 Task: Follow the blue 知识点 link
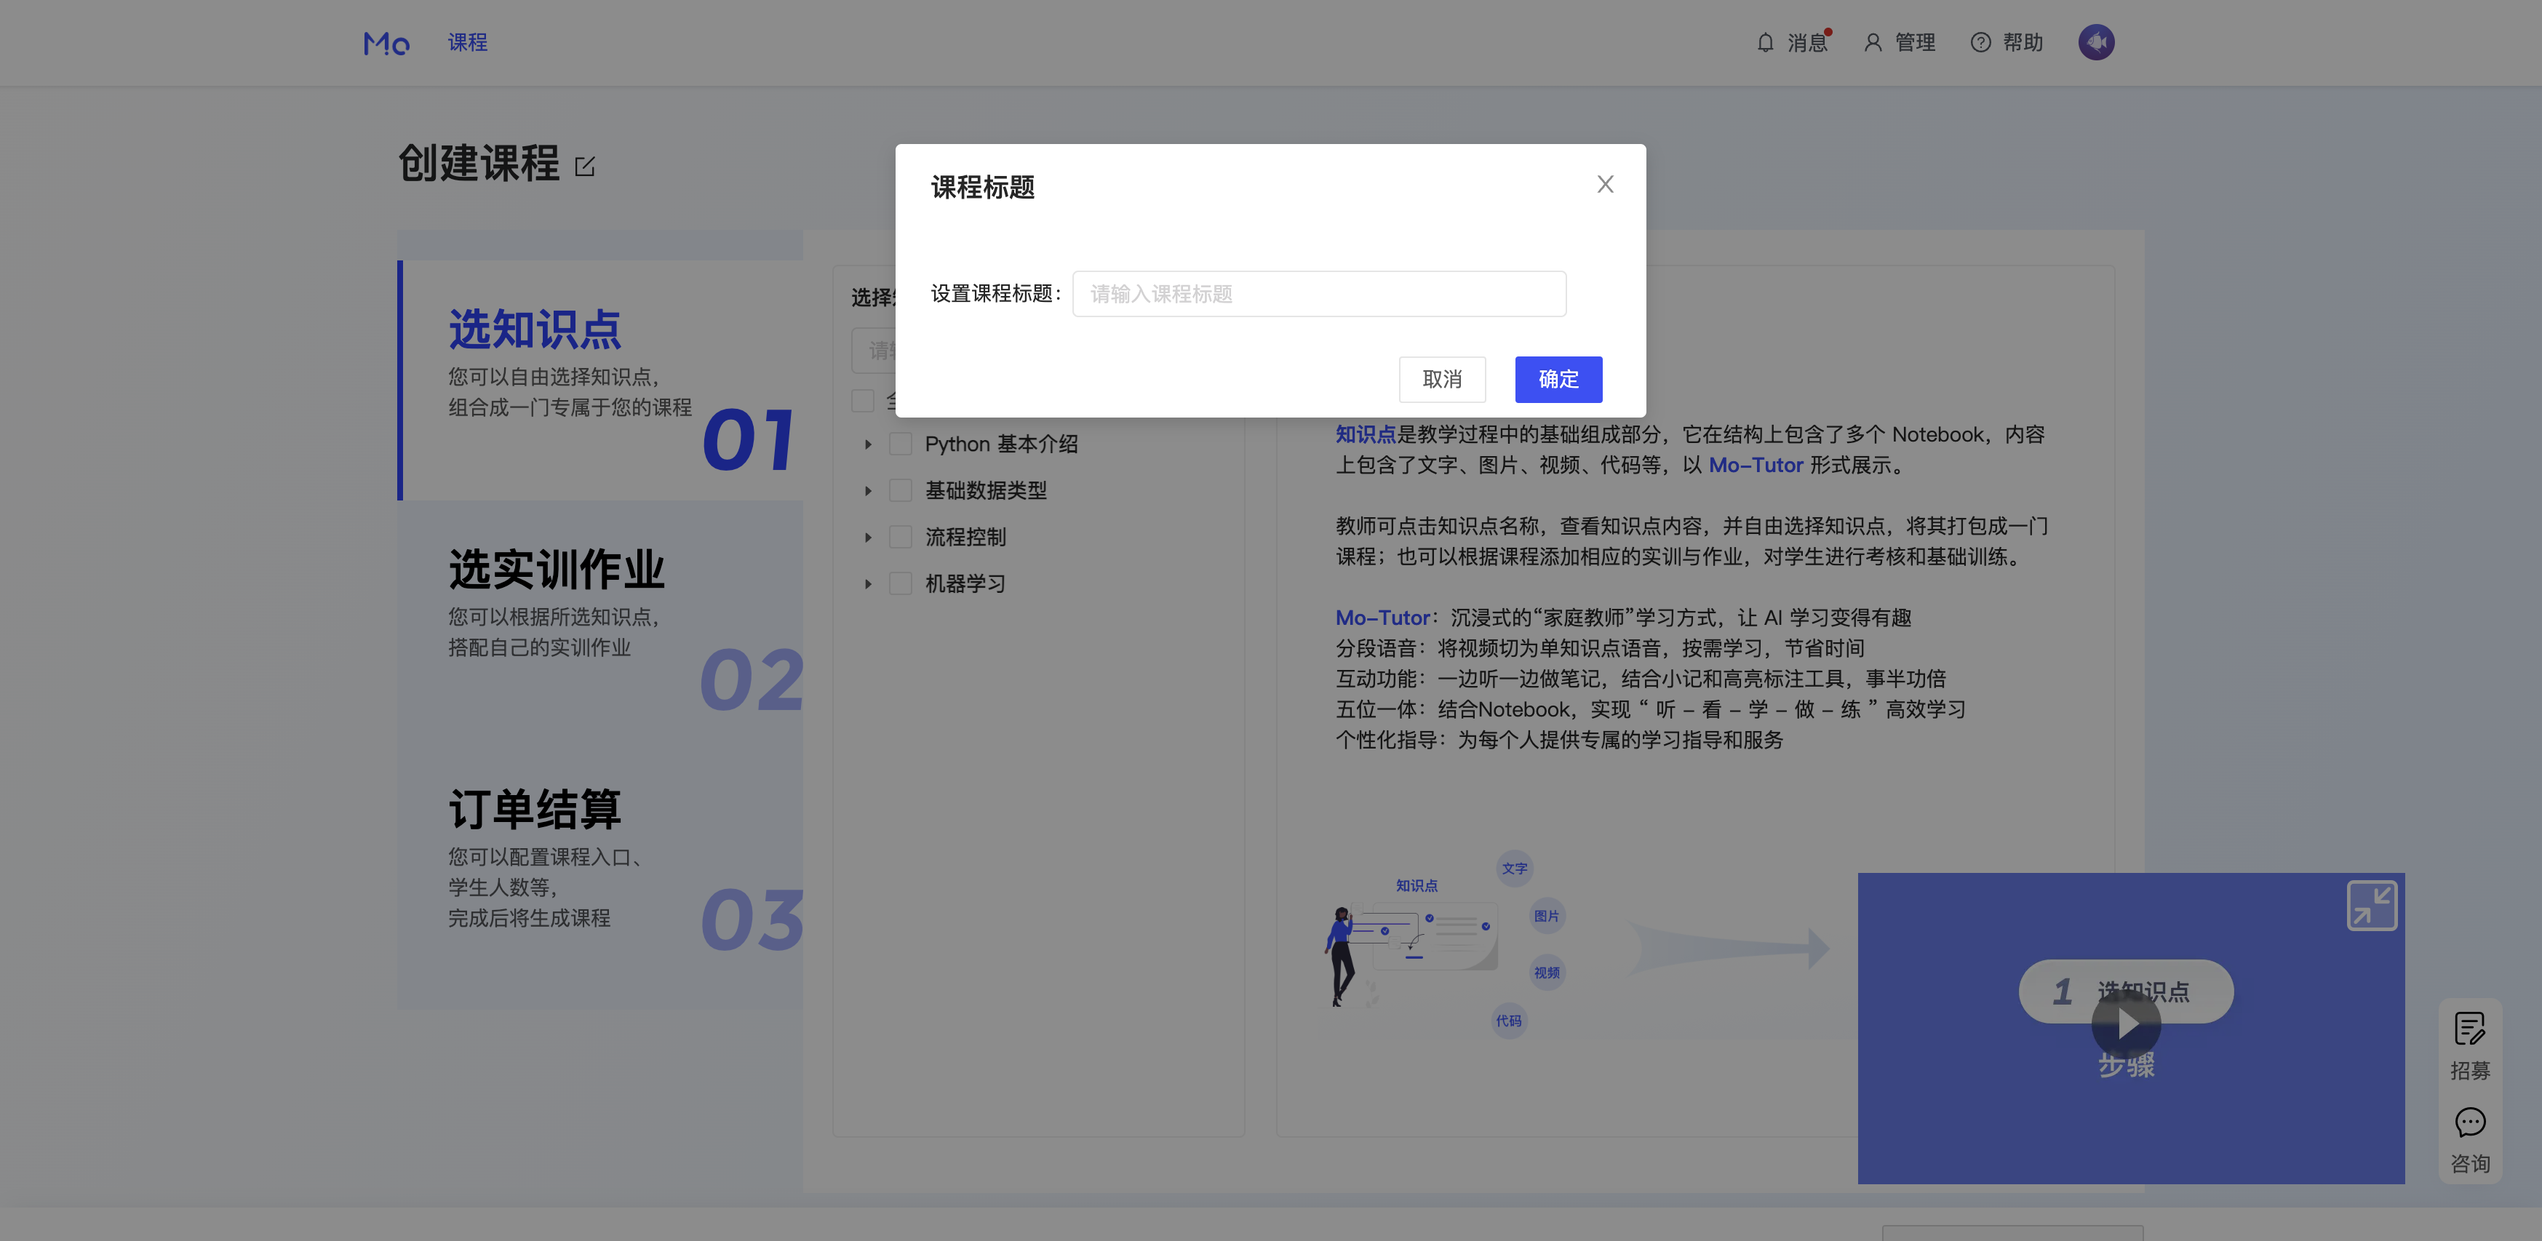click(1366, 434)
